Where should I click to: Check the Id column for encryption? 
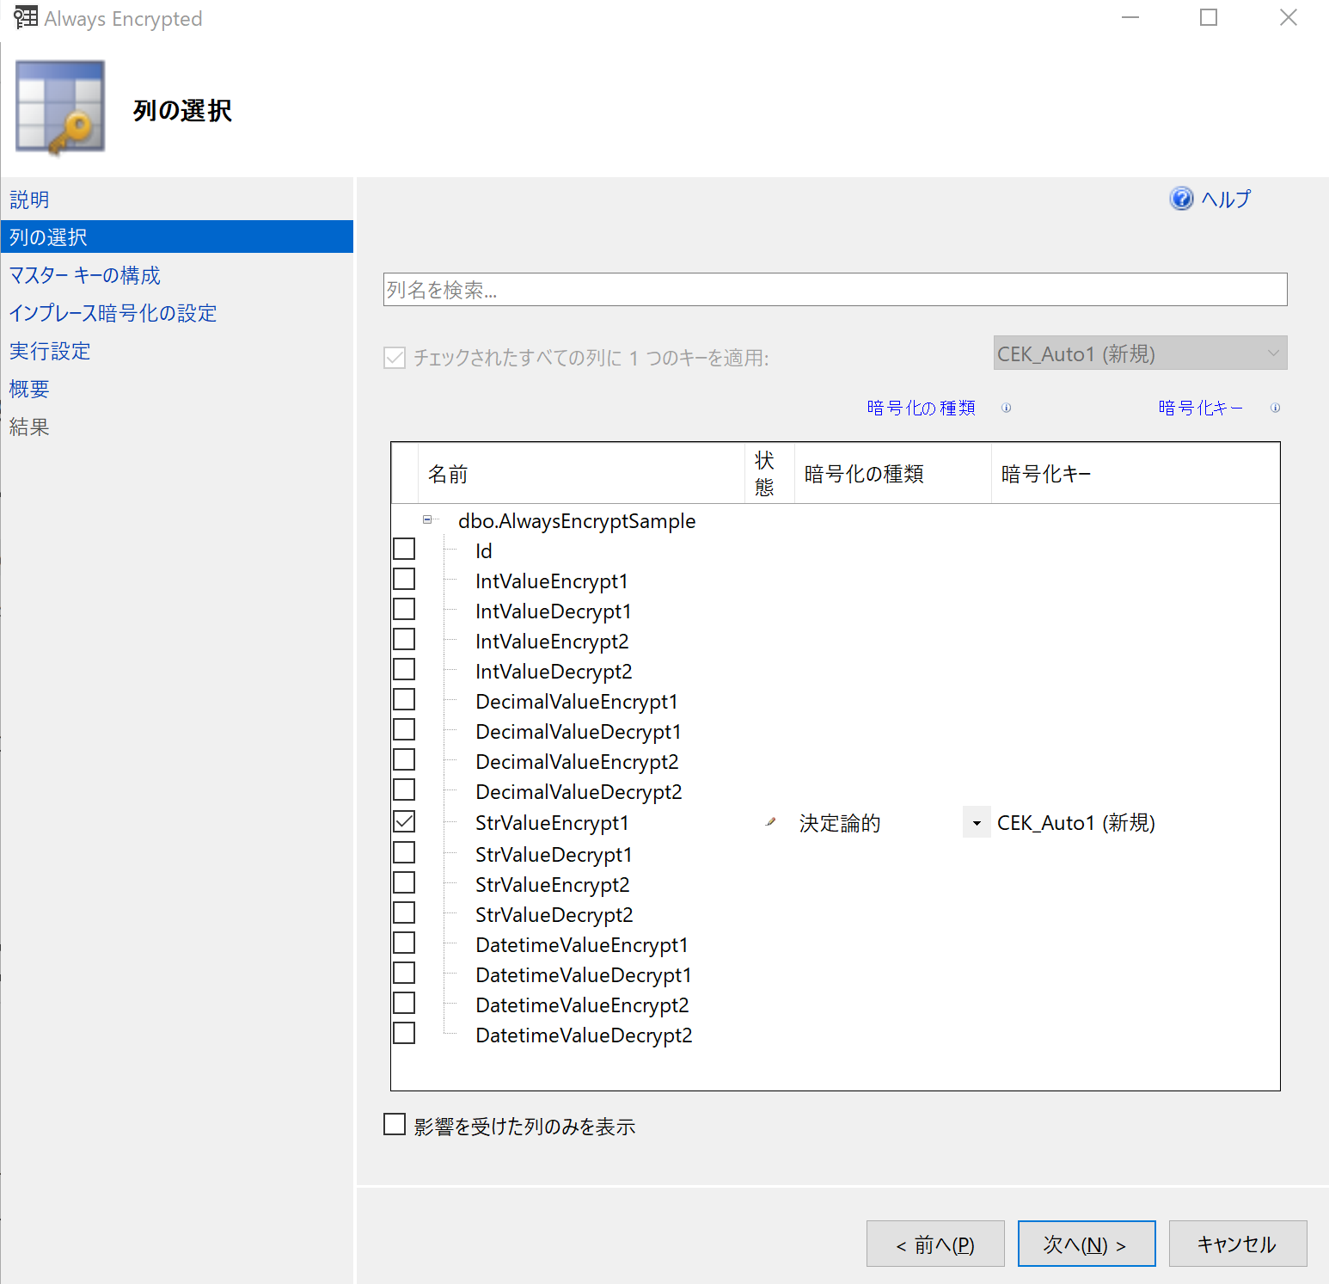(x=403, y=548)
